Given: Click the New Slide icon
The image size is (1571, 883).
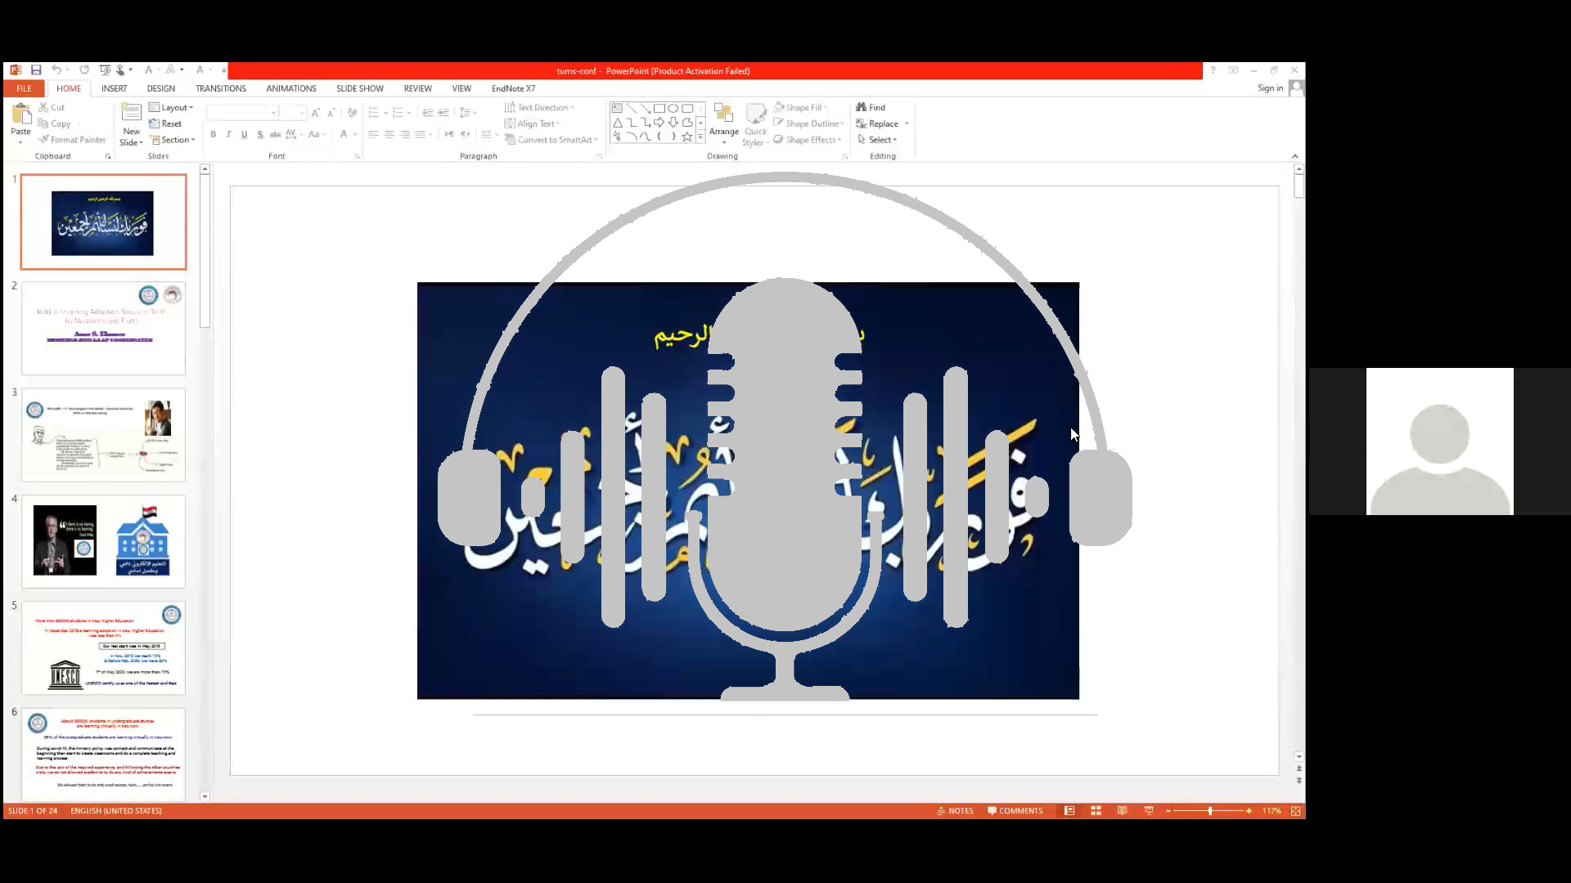Looking at the screenshot, I should click(x=131, y=114).
